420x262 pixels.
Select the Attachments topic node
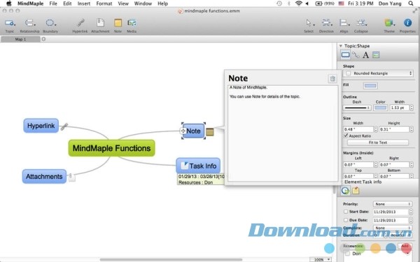coord(44,177)
